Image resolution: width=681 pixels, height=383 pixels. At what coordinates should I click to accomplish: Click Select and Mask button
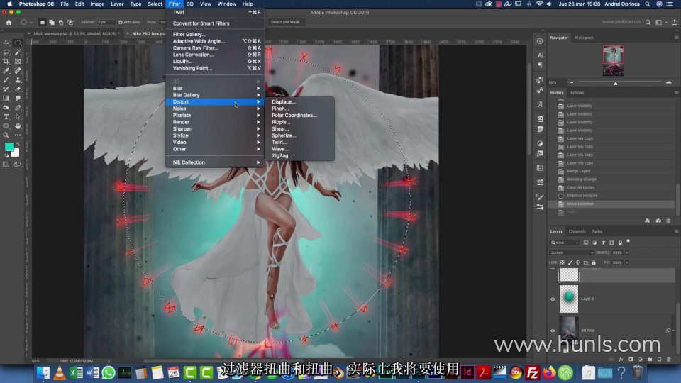(286, 22)
